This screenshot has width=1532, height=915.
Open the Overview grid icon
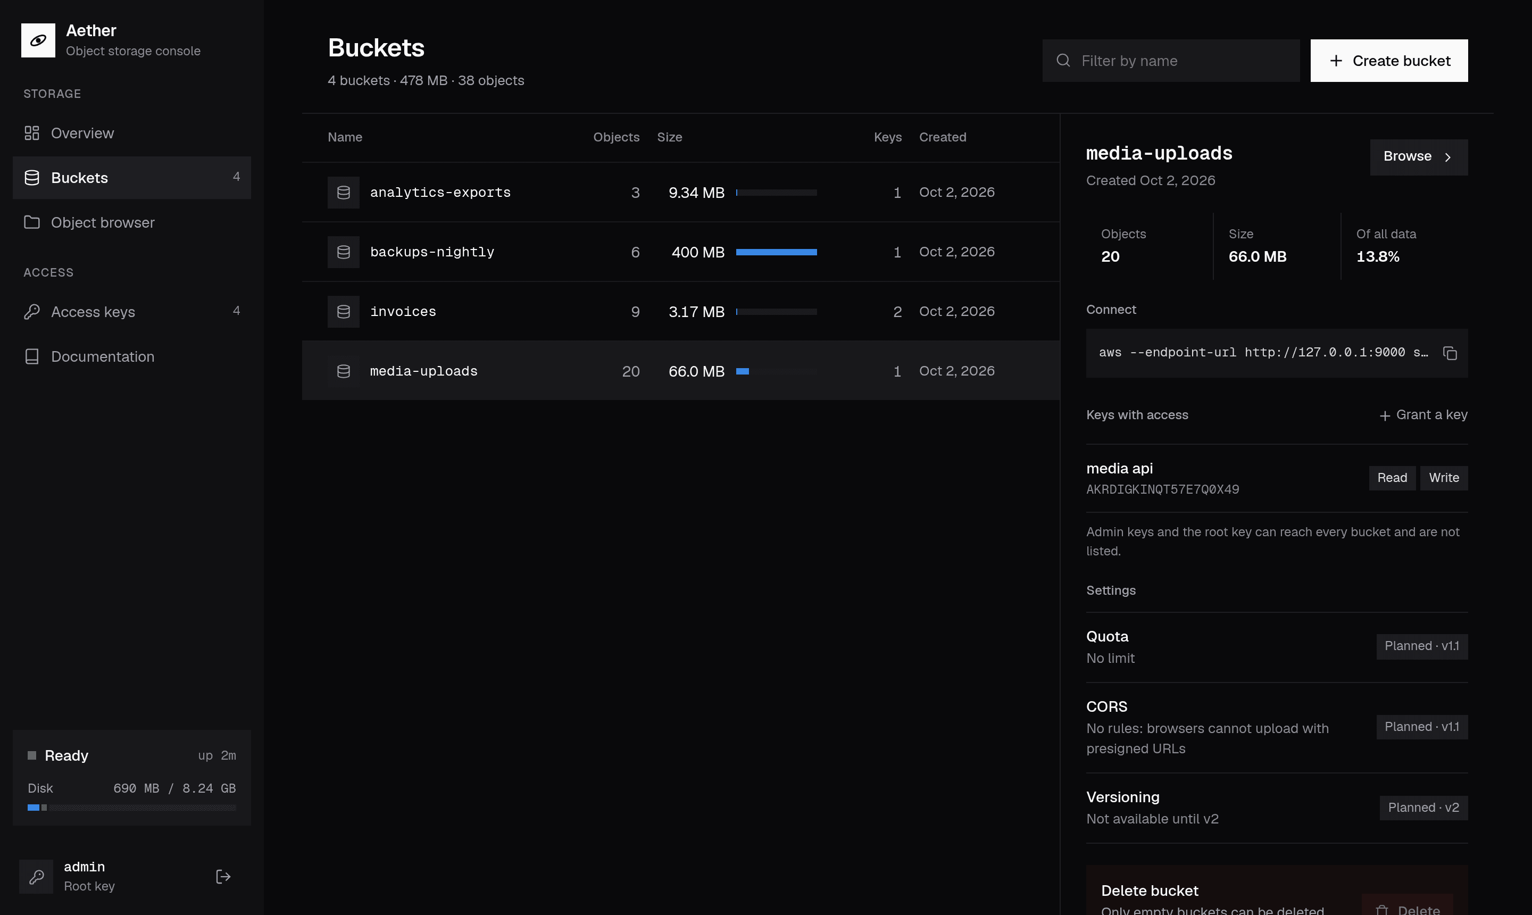coord(32,133)
